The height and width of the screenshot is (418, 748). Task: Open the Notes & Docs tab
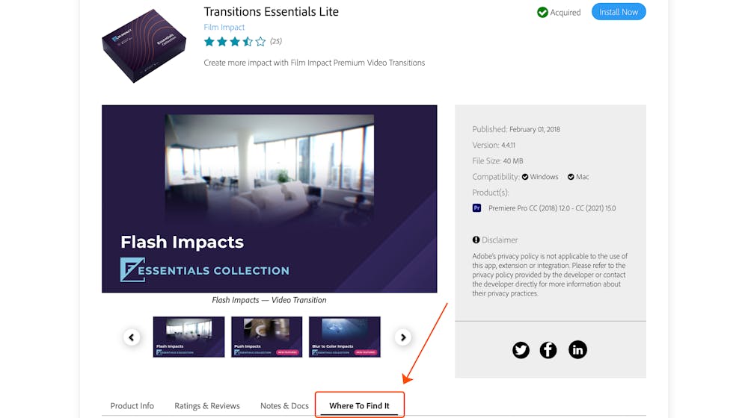pyautogui.click(x=284, y=405)
